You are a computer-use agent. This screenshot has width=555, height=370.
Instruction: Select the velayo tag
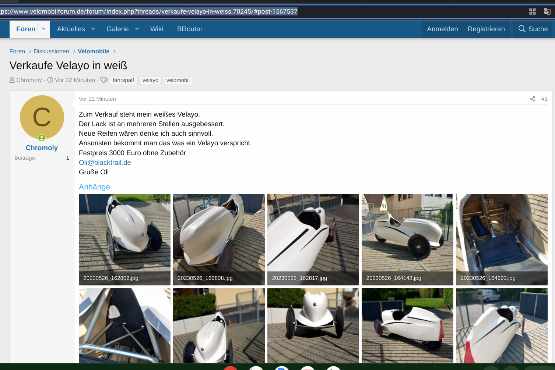tap(150, 80)
